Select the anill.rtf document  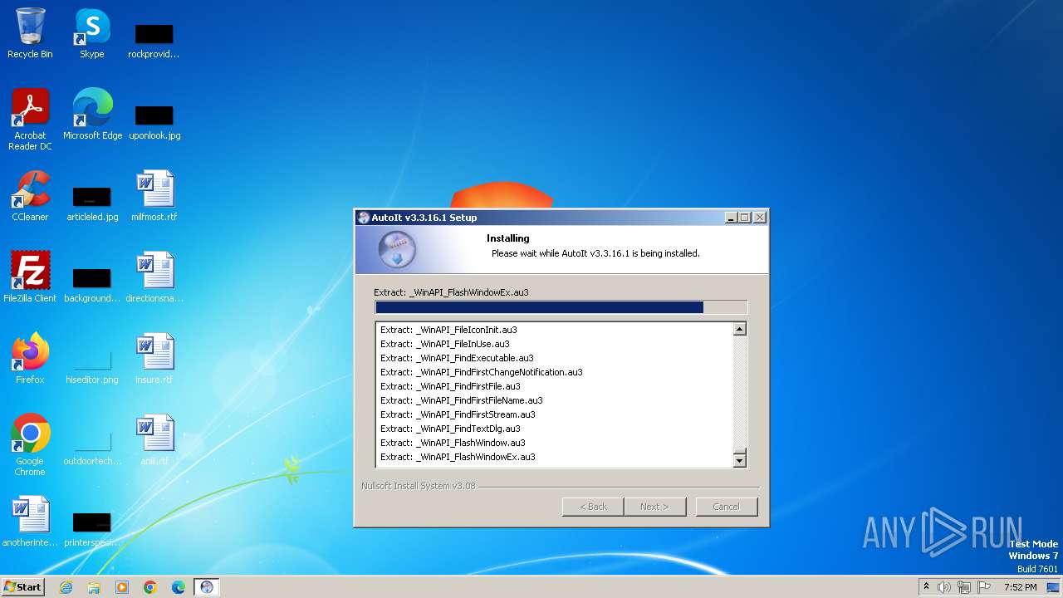pyautogui.click(x=154, y=439)
